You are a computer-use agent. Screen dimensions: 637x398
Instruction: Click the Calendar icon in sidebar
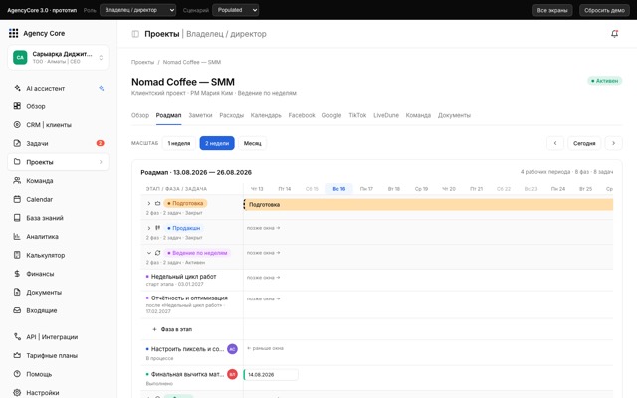tap(17, 199)
